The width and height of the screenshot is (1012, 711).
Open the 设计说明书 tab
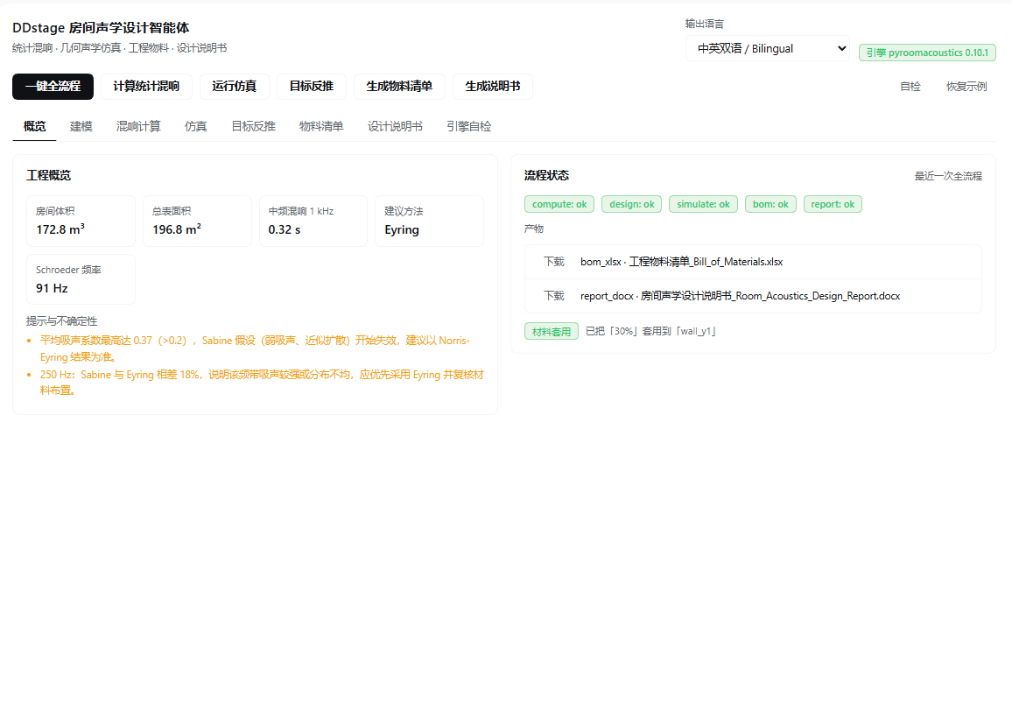pyautogui.click(x=396, y=127)
